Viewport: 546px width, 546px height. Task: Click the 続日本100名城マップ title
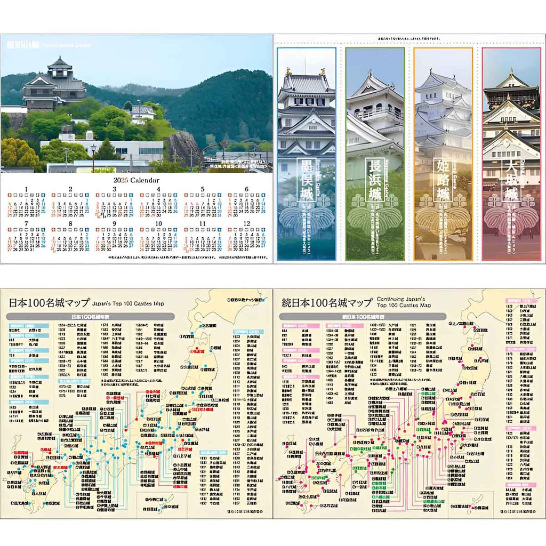tap(326, 302)
